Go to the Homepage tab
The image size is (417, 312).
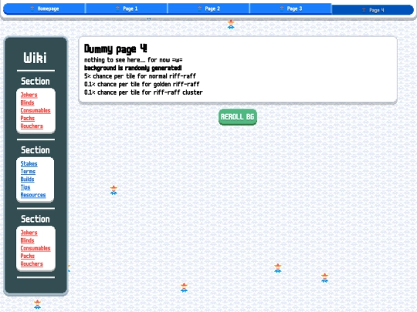[x=44, y=8]
